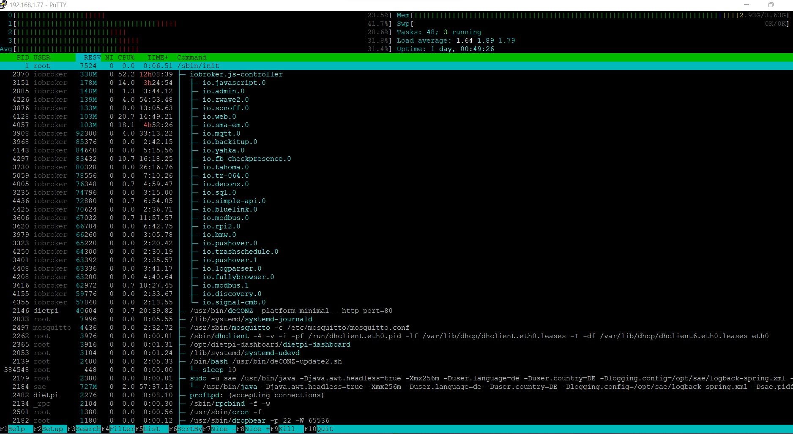Select the io.bluelink.0 process
The width and height of the screenshot is (793, 434).
point(396,209)
